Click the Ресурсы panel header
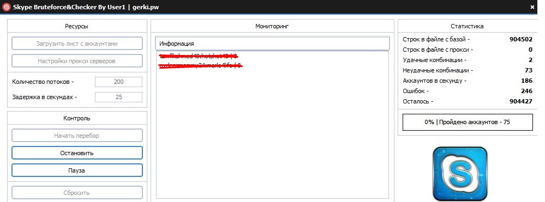The image size is (545, 202). point(76,26)
